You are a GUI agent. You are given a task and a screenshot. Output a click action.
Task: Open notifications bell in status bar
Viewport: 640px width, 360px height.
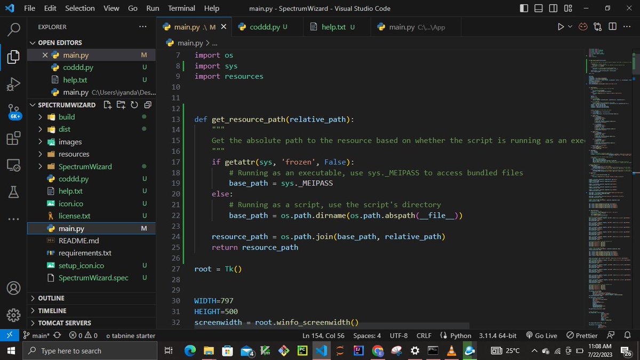[x=628, y=335]
